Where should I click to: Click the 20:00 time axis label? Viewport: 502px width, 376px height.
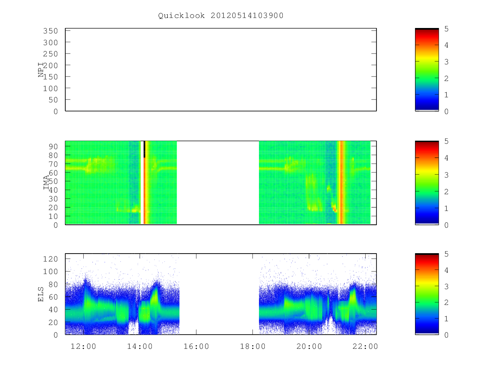[x=309, y=347]
